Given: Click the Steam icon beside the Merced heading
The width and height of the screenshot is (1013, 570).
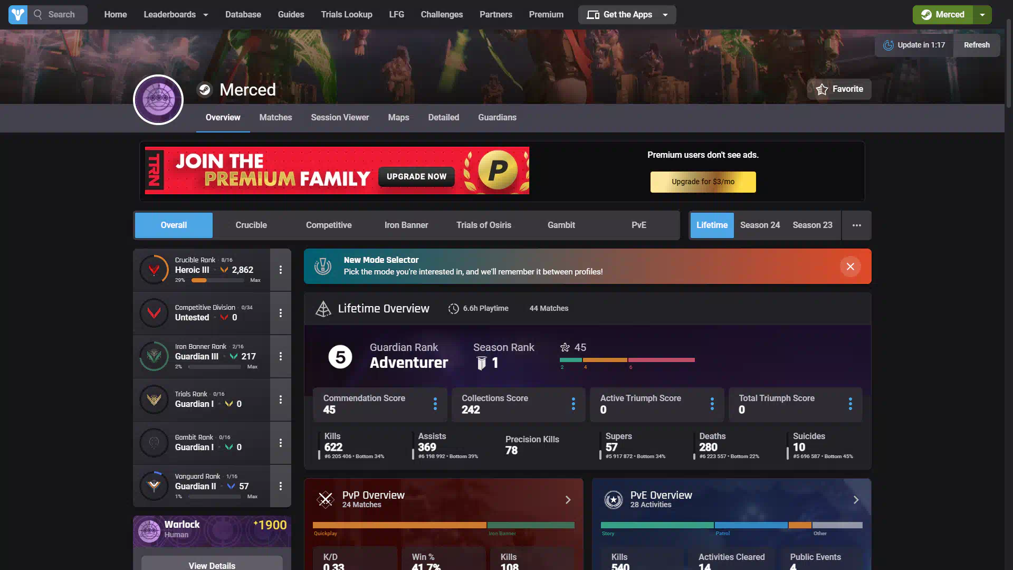Looking at the screenshot, I should coord(205,90).
